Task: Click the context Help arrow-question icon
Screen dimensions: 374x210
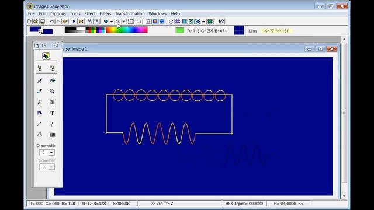Action: coord(221,22)
